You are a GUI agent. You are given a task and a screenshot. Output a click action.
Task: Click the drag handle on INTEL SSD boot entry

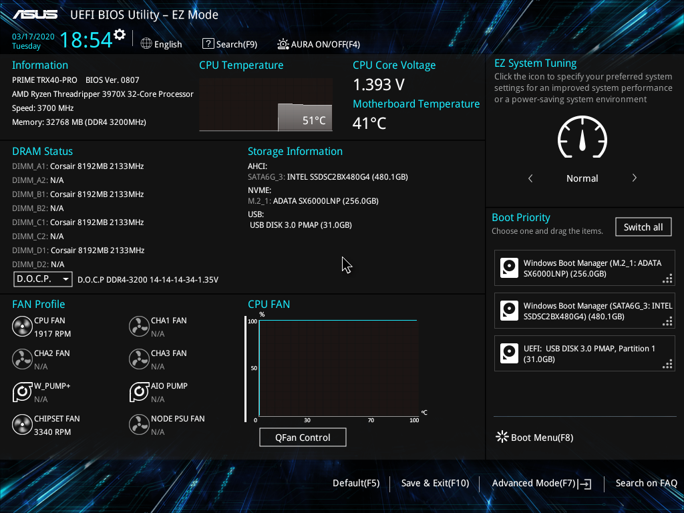click(667, 321)
